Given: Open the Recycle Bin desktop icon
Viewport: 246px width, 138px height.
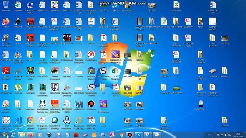Looking at the screenshot, I should point(6,5).
